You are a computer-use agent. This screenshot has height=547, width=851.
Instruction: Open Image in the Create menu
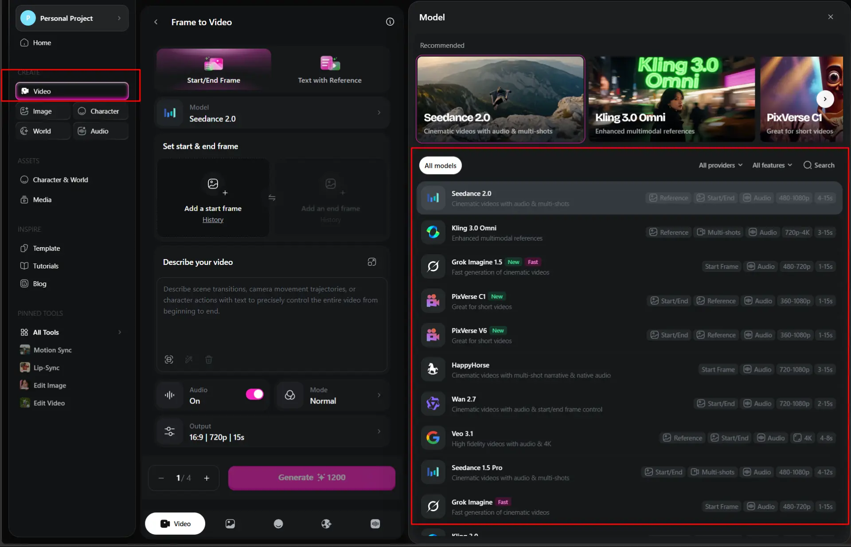[43, 111]
